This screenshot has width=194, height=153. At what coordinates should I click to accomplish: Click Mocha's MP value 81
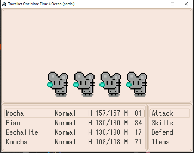138,113
